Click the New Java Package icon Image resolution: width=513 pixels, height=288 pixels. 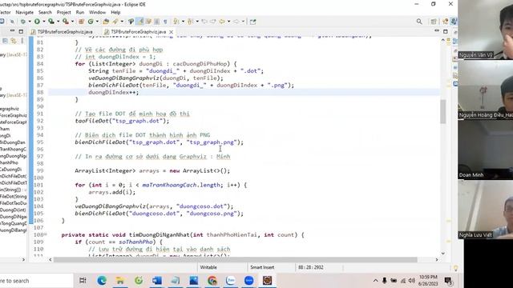[81, 22]
